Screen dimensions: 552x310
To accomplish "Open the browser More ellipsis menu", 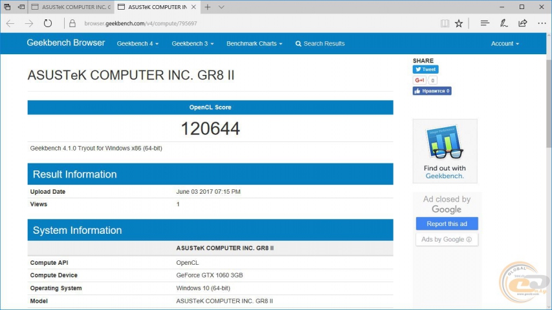I will tap(542, 23).
